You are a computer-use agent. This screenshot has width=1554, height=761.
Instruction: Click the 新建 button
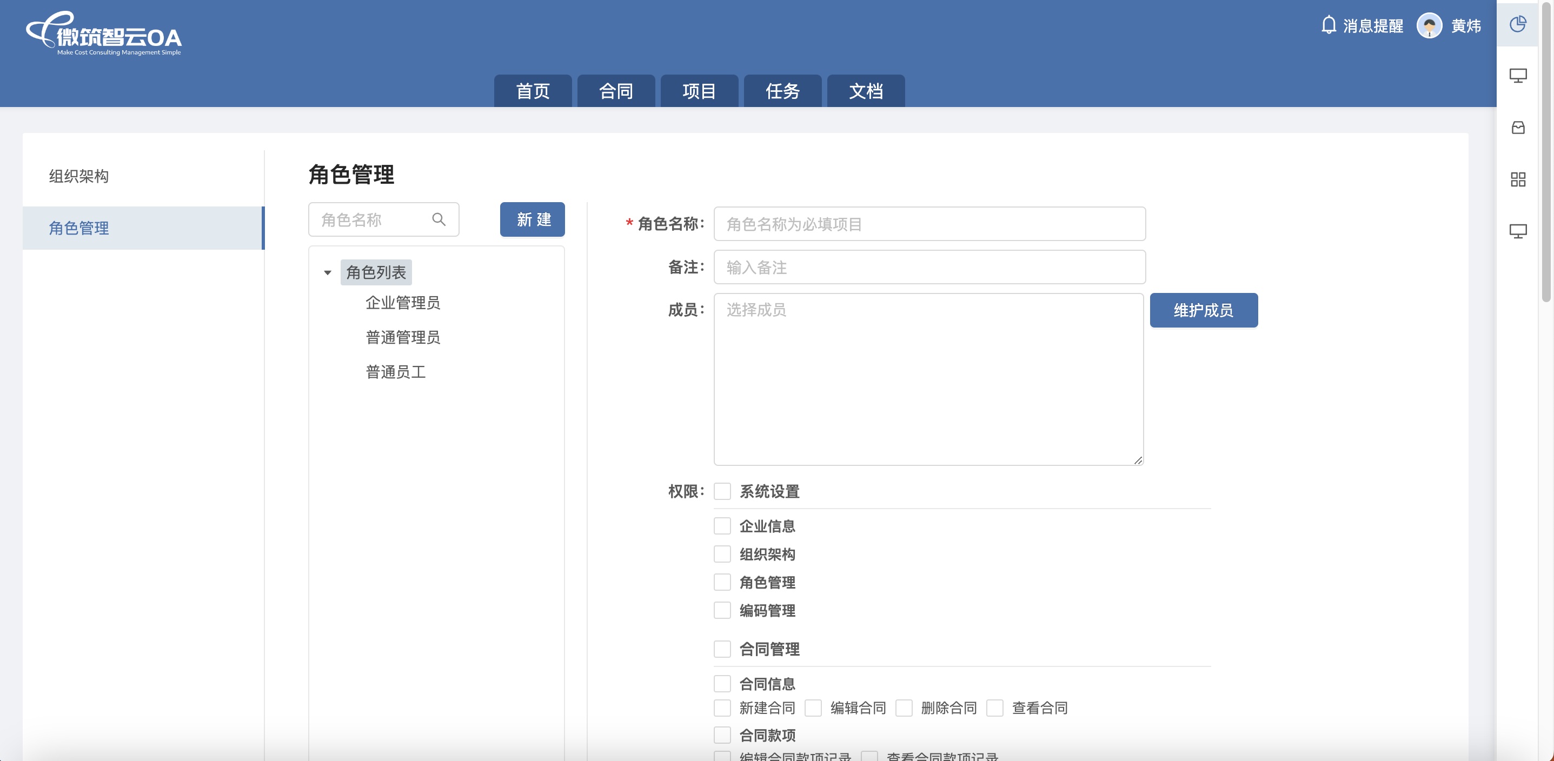tap(532, 219)
